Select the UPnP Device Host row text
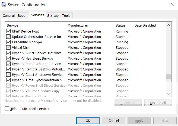 click(x=26, y=31)
